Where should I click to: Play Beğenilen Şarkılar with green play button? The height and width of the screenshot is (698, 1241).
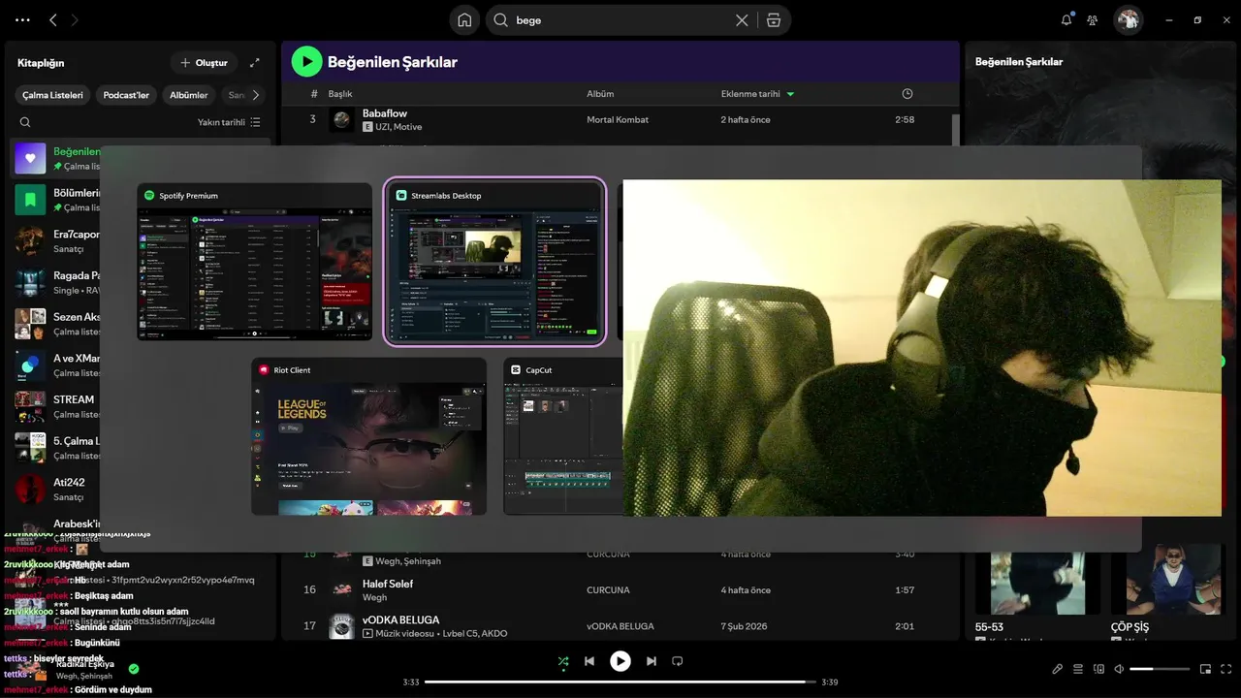pos(306,62)
